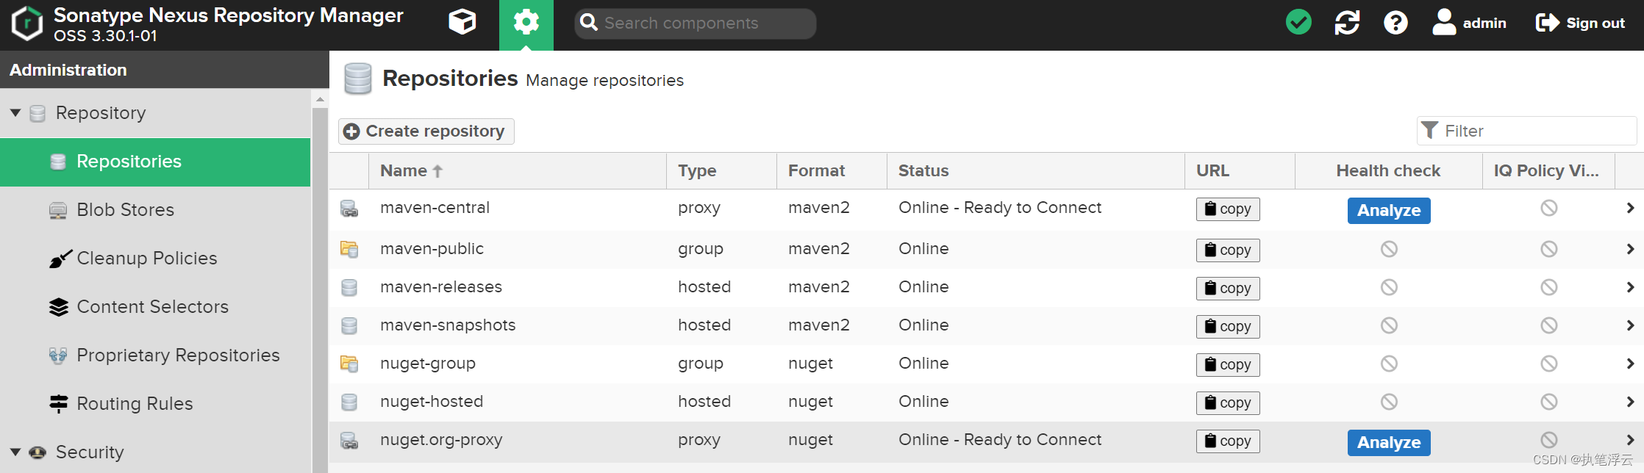Click the sidebar scrollbar up arrow
The width and height of the screenshot is (1644, 473).
coord(320,98)
